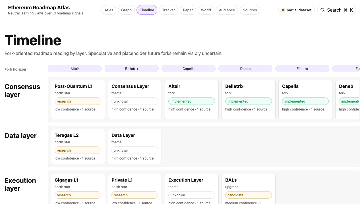Choose the Capella fork horizon pill
This screenshot has width=364, height=204.
(189, 69)
